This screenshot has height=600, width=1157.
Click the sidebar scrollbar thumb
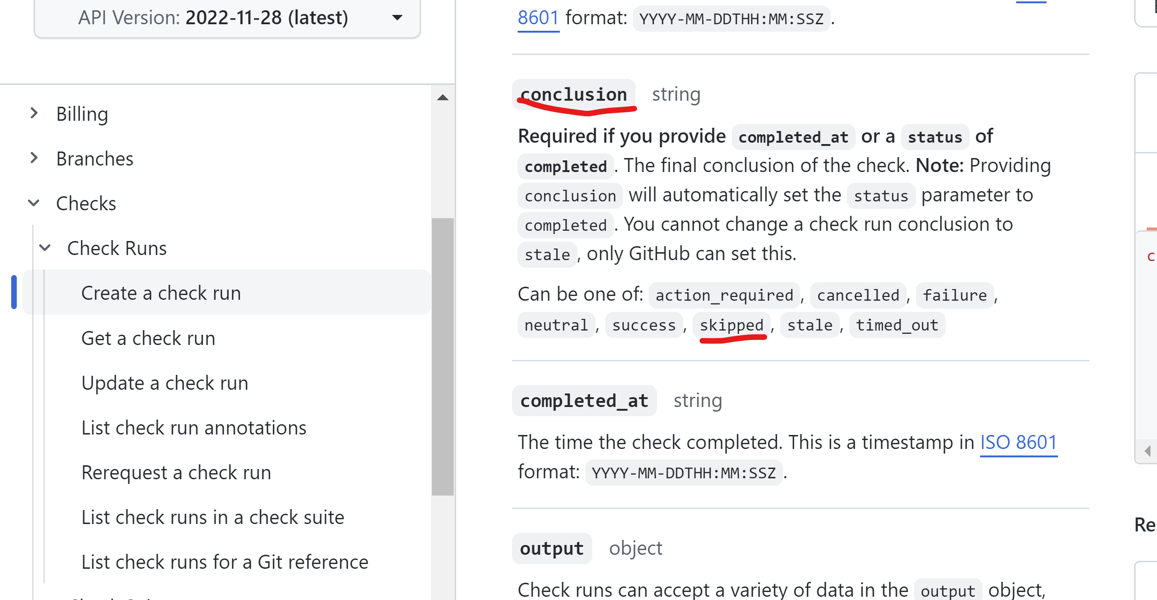(443, 356)
